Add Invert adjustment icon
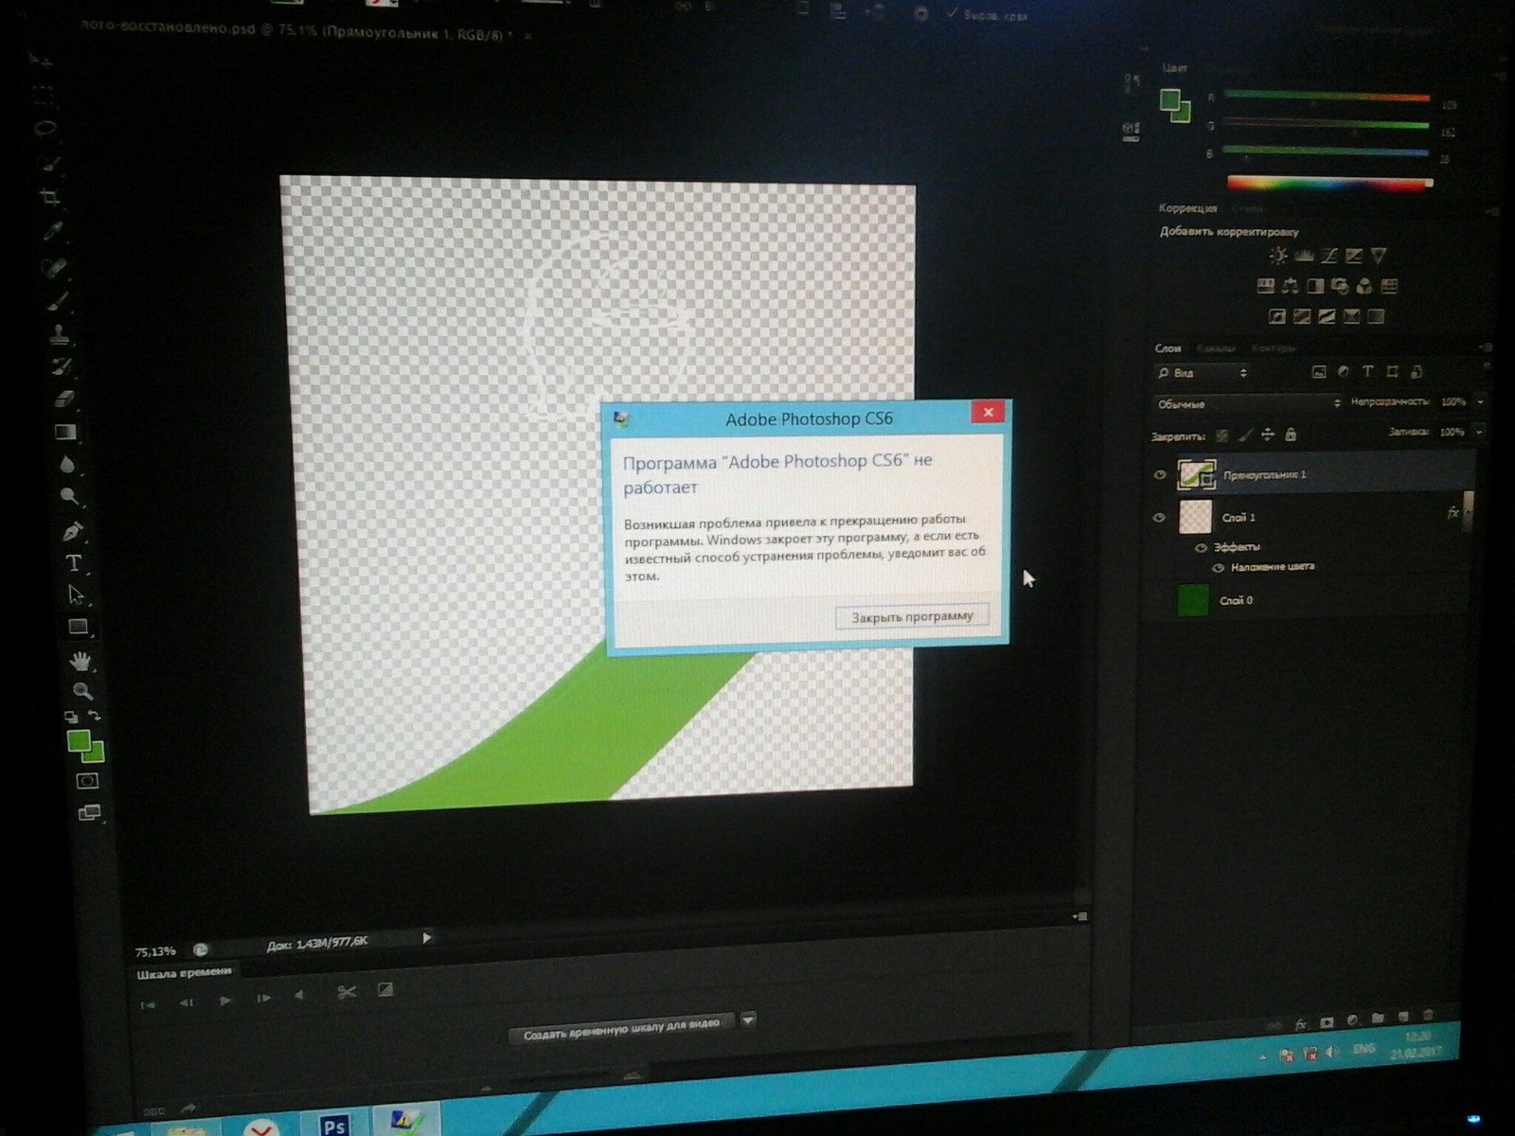This screenshot has width=1515, height=1136. coord(1277,316)
